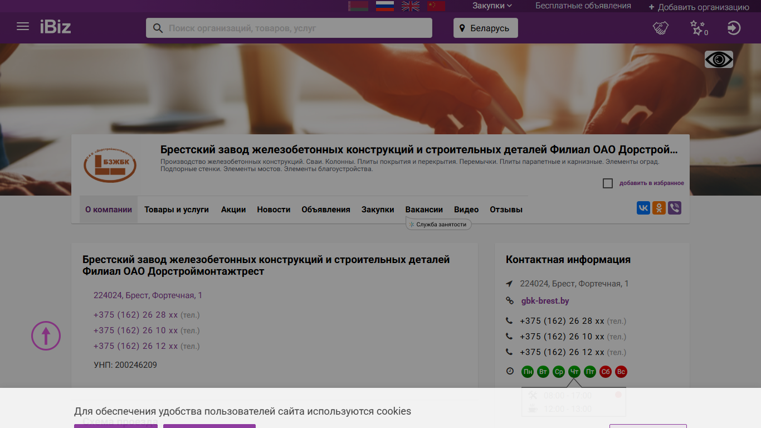Click sidebar phone +375 (162) 26 12 xx
The height and width of the screenshot is (428, 761).
point(562,352)
